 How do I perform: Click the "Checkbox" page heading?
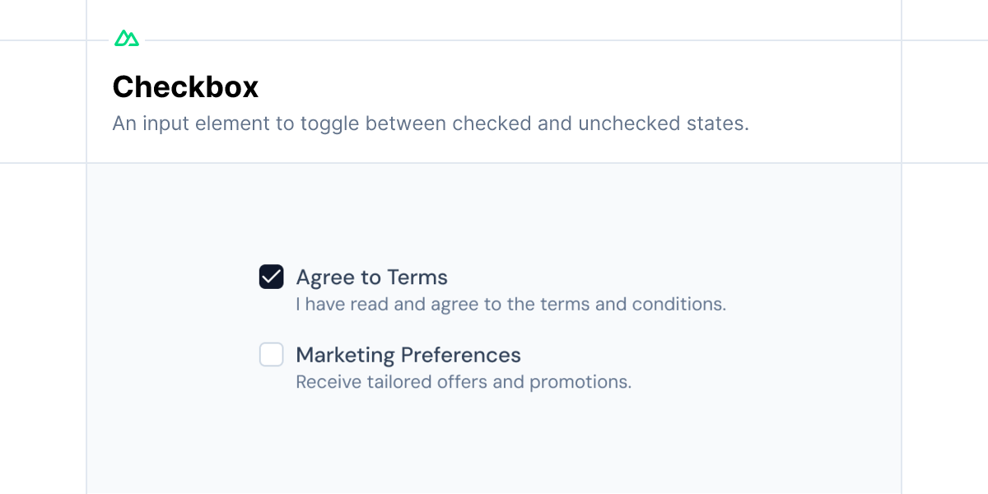(x=185, y=86)
